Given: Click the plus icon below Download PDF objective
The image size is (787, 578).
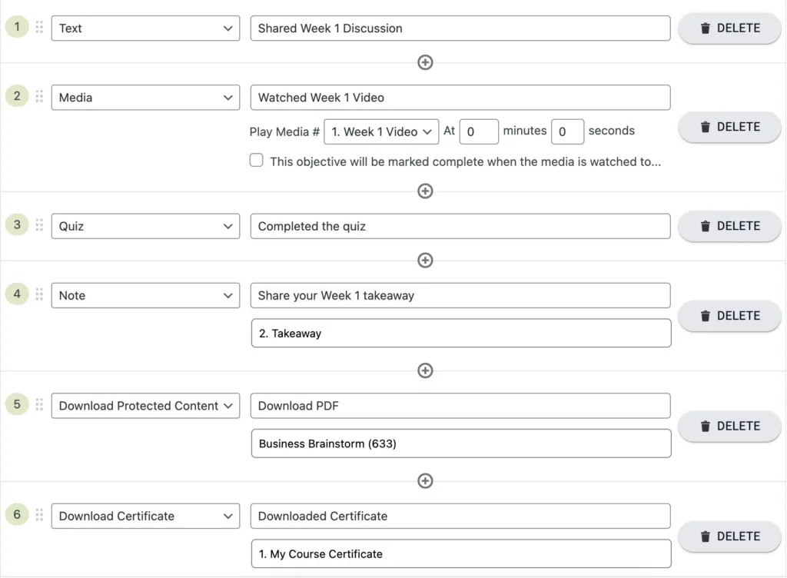Looking at the screenshot, I should point(425,481).
